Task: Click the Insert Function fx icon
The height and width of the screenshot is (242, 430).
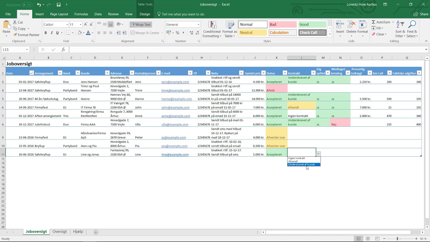Action: 63,49
